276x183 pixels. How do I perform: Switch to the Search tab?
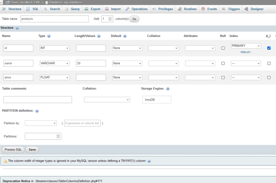[x=52, y=9]
